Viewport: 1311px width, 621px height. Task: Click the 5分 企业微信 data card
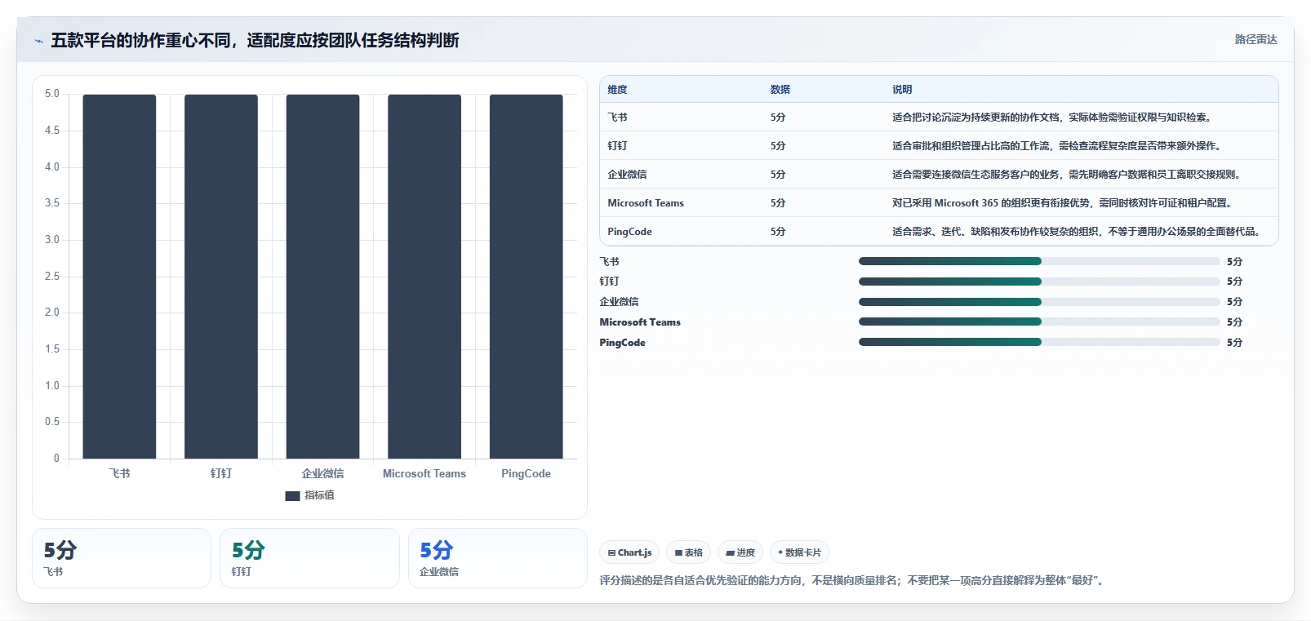[x=498, y=558]
